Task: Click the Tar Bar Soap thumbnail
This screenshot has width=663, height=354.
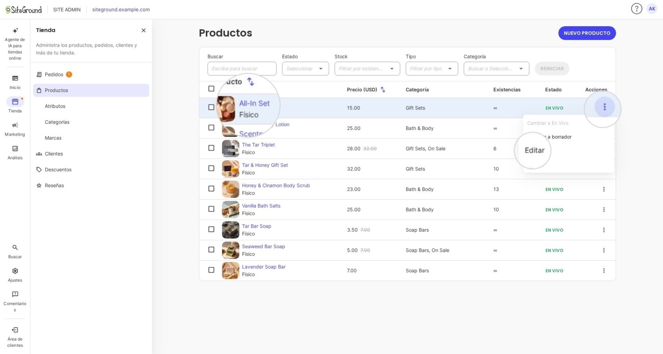Action: coord(230,230)
